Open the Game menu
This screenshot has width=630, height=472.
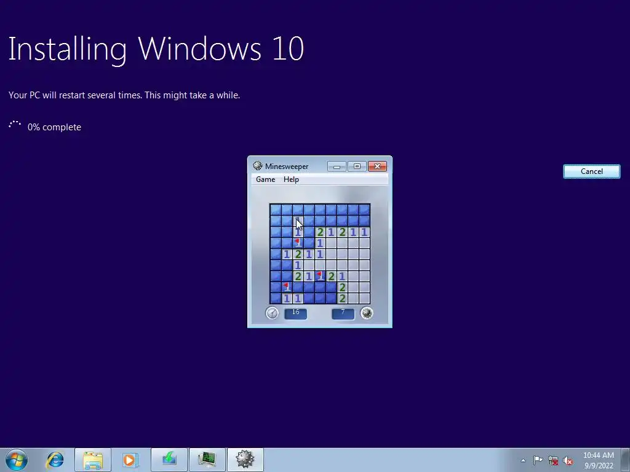point(266,179)
